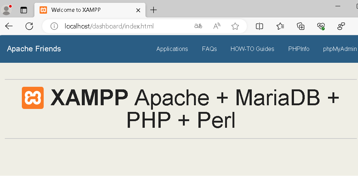Open the tab actions menu

coord(24,10)
